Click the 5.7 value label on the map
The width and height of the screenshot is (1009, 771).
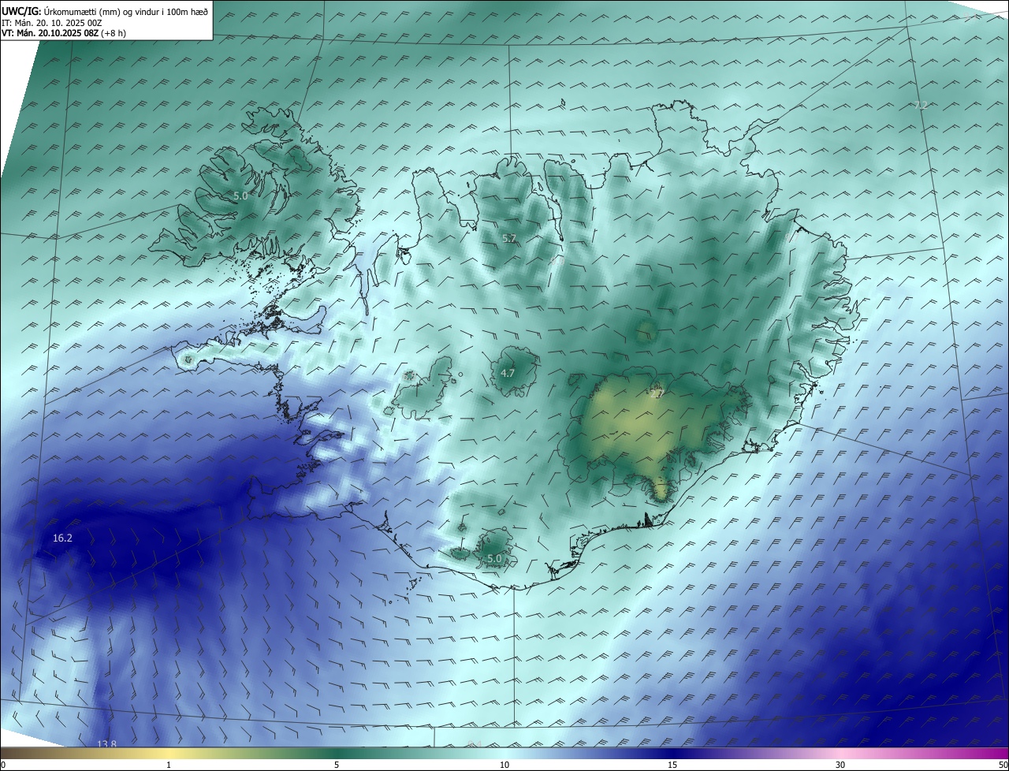(x=509, y=238)
